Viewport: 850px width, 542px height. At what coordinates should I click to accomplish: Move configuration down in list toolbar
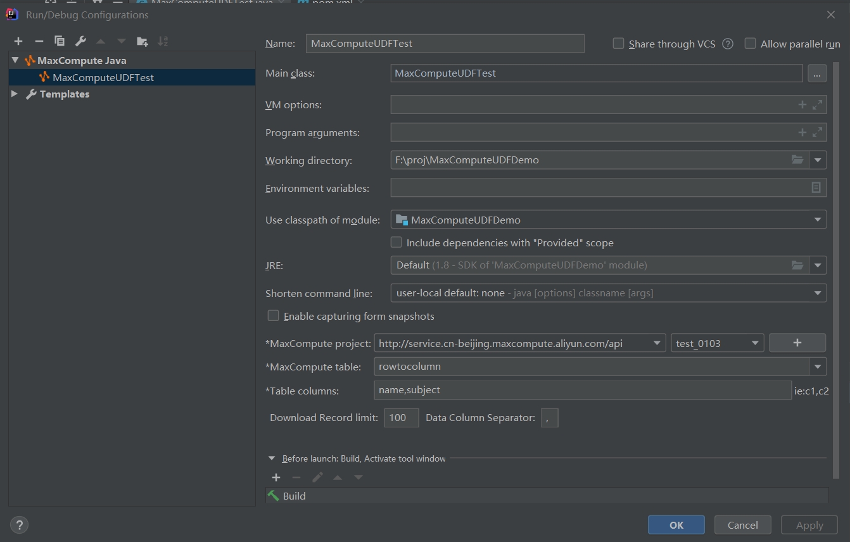click(x=122, y=41)
